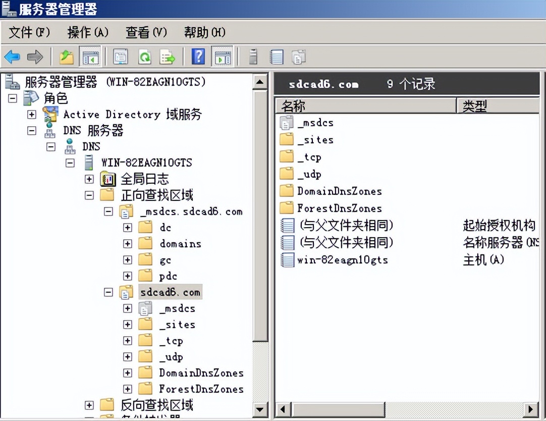This screenshot has height=421, width=546.
Task: Click tree pane scroll up arrow
Action: click(x=260, y=82)
